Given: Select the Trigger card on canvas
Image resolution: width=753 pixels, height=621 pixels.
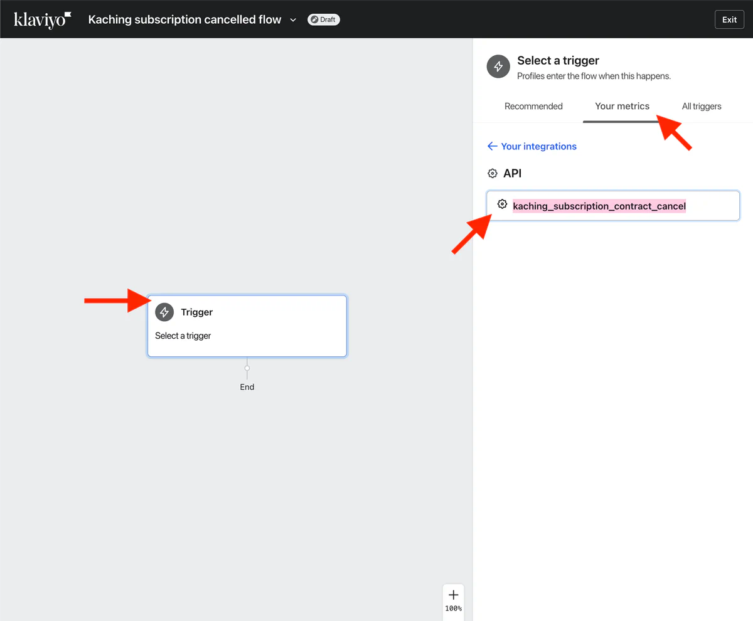Looking at the screenshot, I should [247, 326].
